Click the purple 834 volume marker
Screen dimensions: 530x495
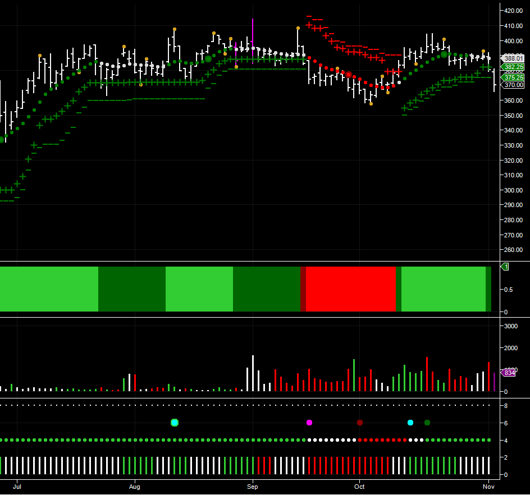pos(508,373)
